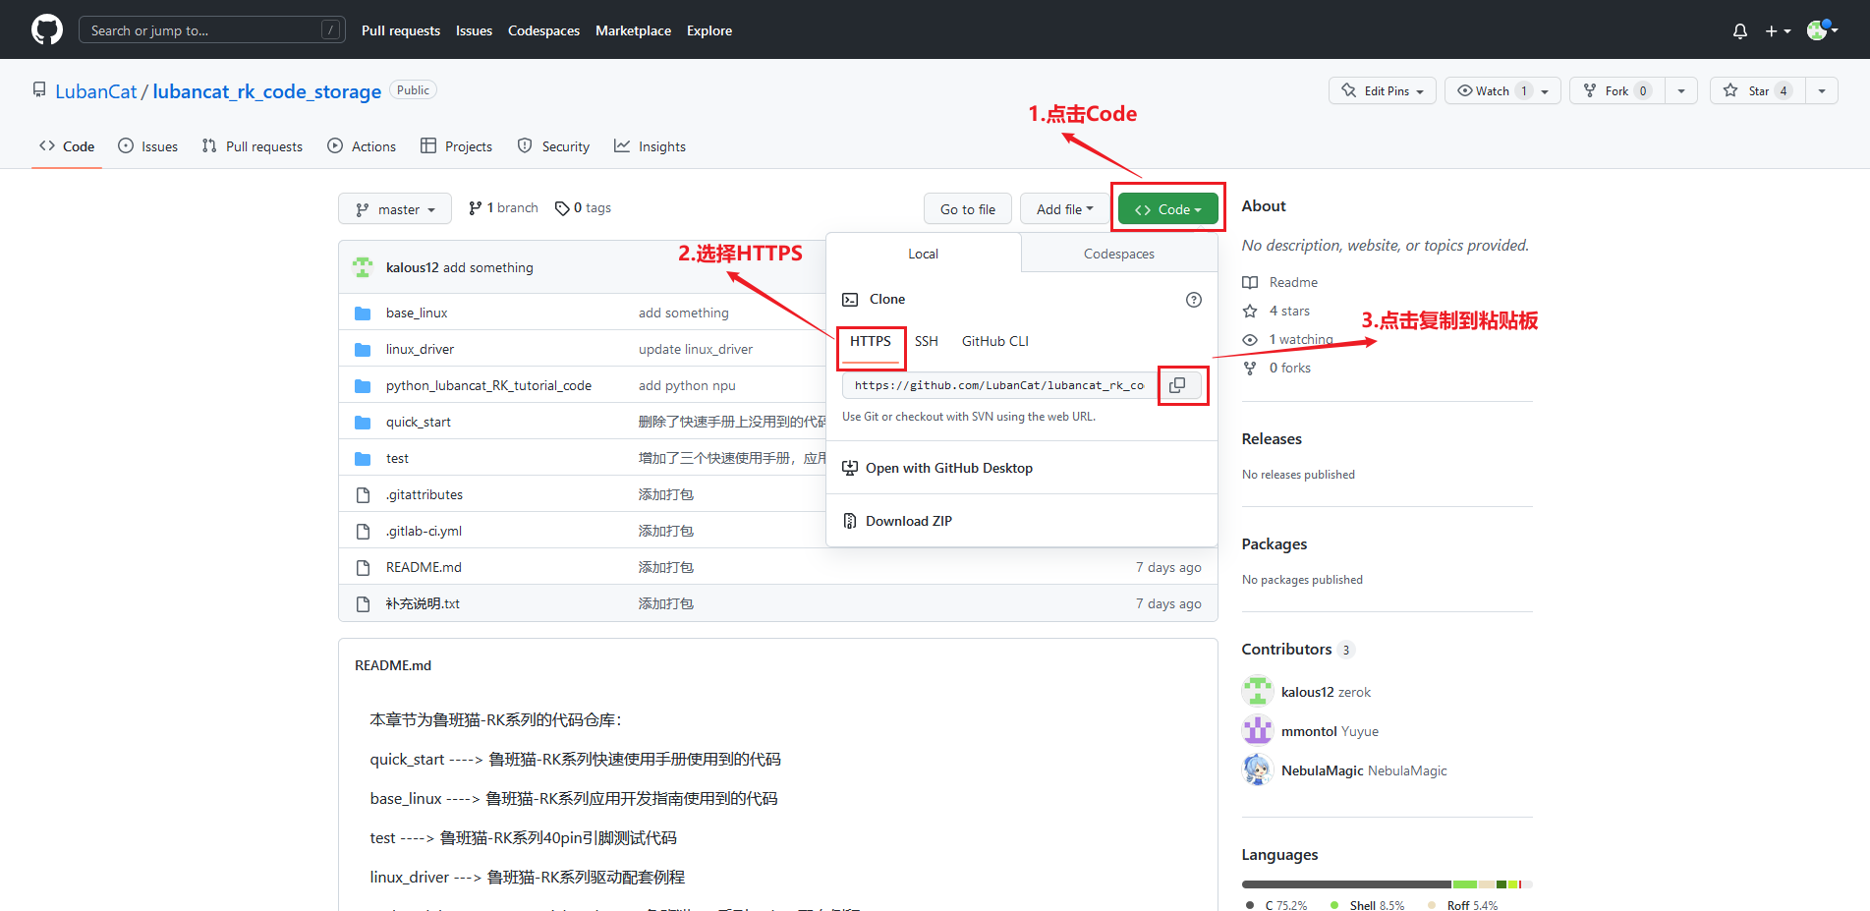Open the Actions tab
The height and width of the screenshot is (911, 1870).
click(362, 146)
